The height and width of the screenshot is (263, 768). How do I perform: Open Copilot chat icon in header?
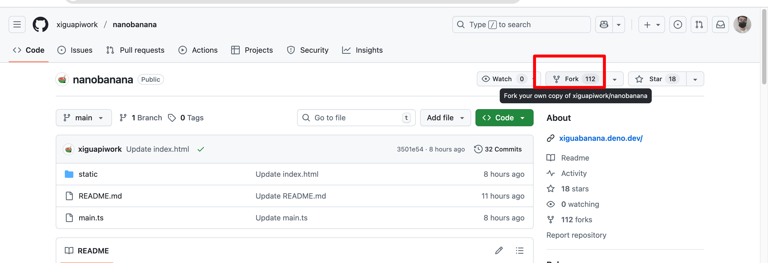pyautogui.click(x=604, y=24)
